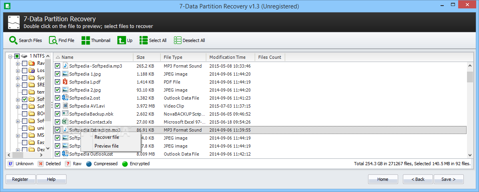Image resolution: width=479 pixels, height=192 pixels.
Task: Click the file list scroll up arrow
Action: click(470, 65)
